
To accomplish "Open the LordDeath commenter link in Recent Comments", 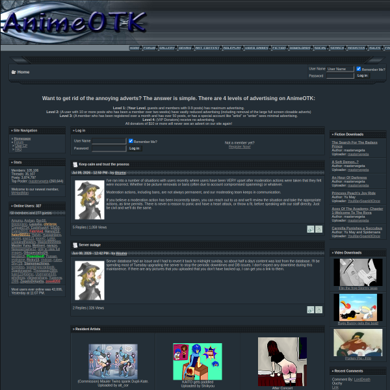I will click(x=362, y=380).
